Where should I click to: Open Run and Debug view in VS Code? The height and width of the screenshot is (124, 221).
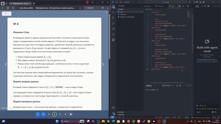click(x=113, y=23)
